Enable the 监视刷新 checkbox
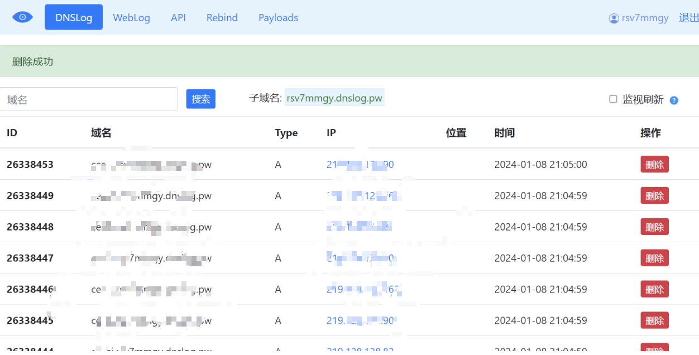The height and width of the screenshot is (355, 699). point(613,99)
